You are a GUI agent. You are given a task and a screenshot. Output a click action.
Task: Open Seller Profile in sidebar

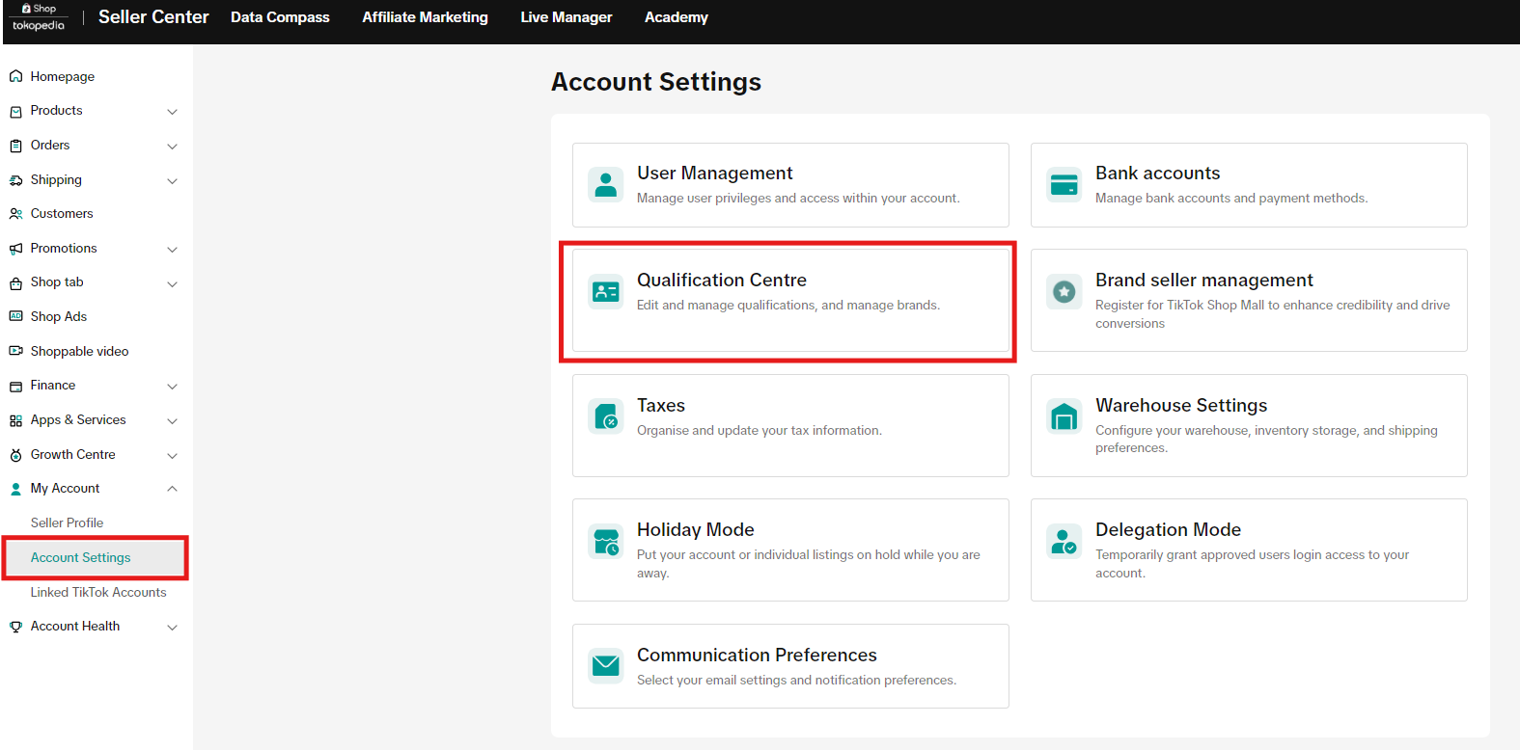(x=67, y=522)
